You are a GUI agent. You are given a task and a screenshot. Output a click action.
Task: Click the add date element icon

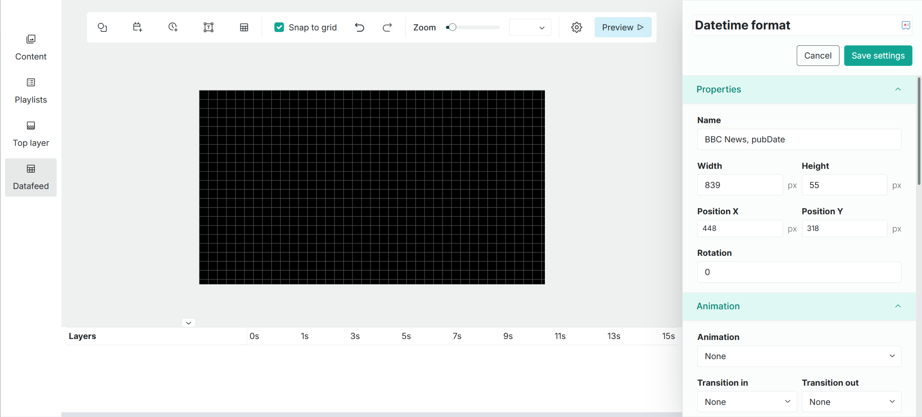point(137,27)
